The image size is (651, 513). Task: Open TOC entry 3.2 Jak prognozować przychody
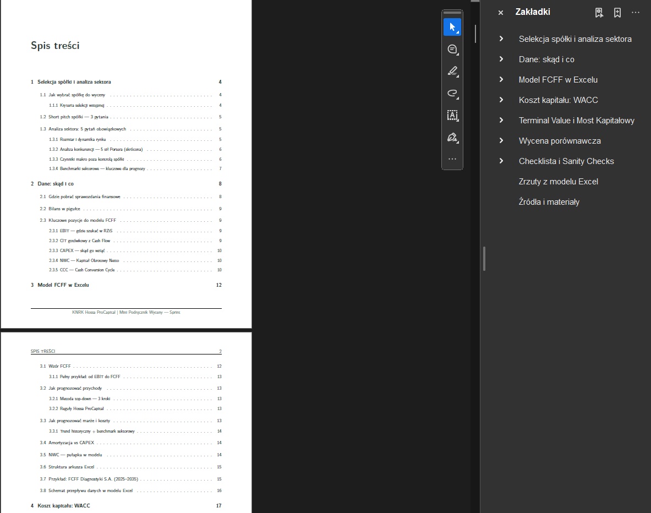point(130,388)
